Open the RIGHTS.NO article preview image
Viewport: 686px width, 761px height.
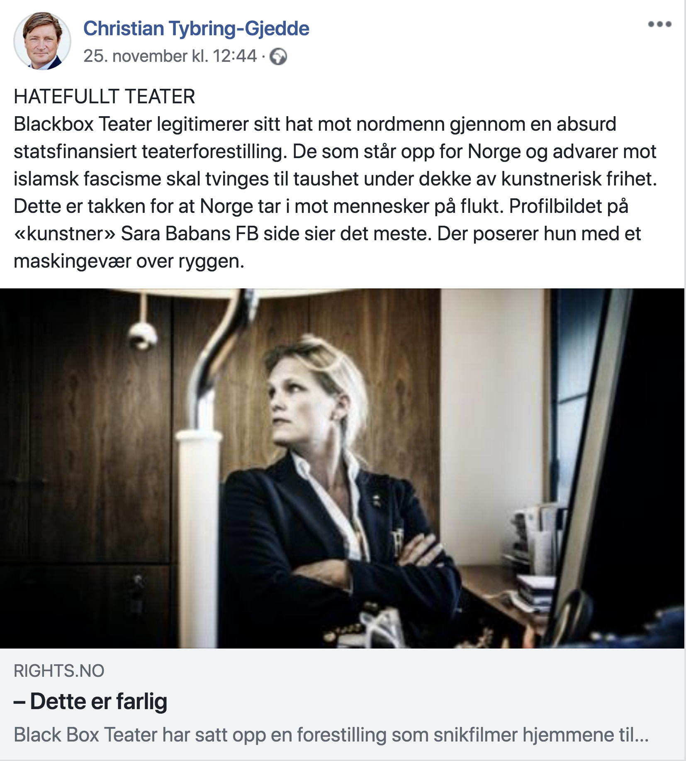(342, 468)
